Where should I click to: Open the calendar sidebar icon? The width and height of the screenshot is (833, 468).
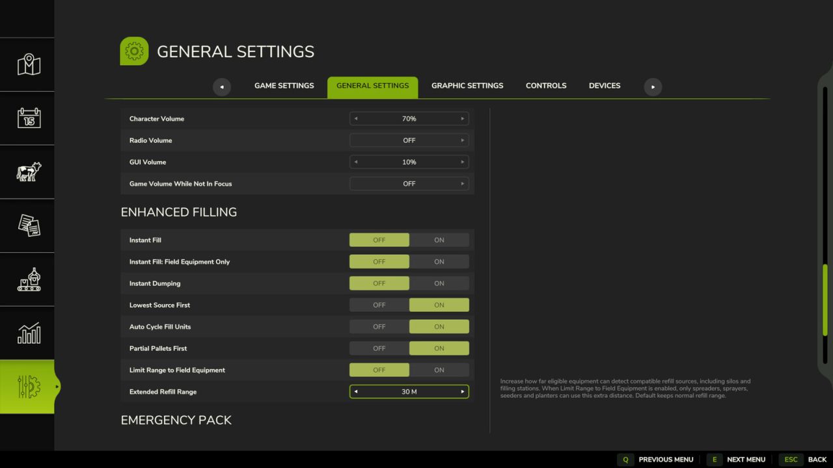tap(29, 118)
